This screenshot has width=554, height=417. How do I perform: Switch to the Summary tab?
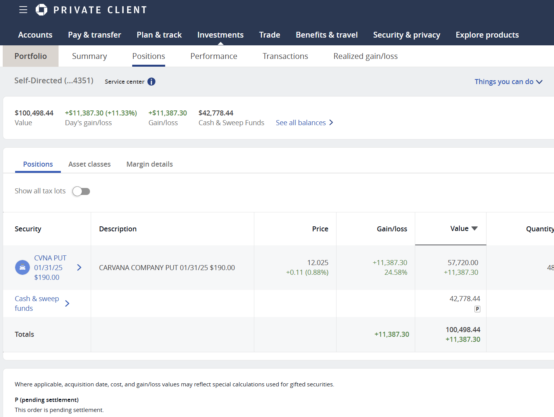point(90,56)
